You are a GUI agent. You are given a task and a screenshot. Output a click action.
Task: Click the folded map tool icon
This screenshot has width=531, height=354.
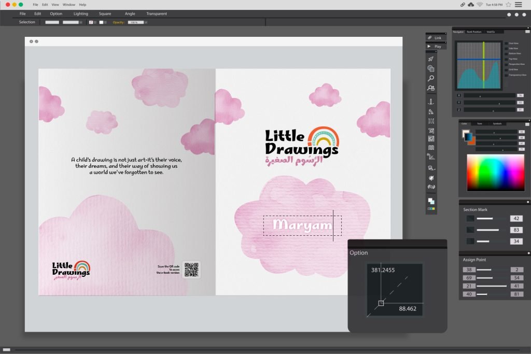pyautogui.click(x=431, y=148)
